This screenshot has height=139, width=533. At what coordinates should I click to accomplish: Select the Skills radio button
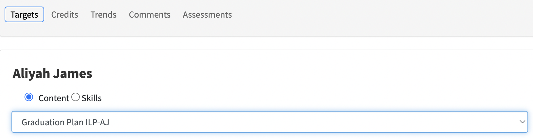(75, 97)
